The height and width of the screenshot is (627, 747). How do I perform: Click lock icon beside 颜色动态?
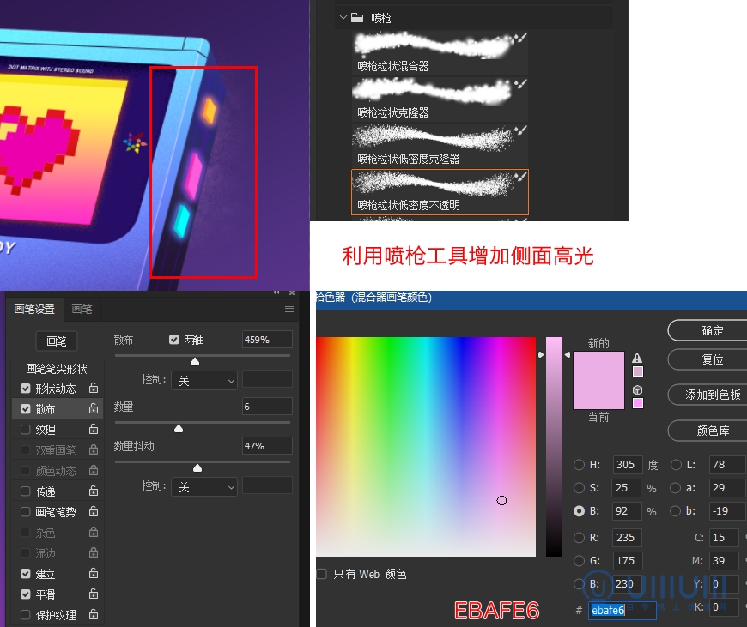click(94, 470)
